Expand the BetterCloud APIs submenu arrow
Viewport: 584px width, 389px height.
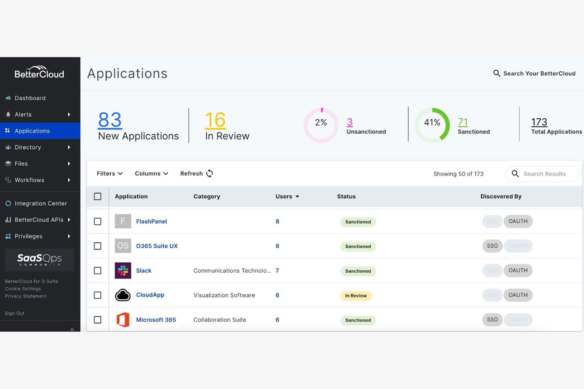pos(69,220)
